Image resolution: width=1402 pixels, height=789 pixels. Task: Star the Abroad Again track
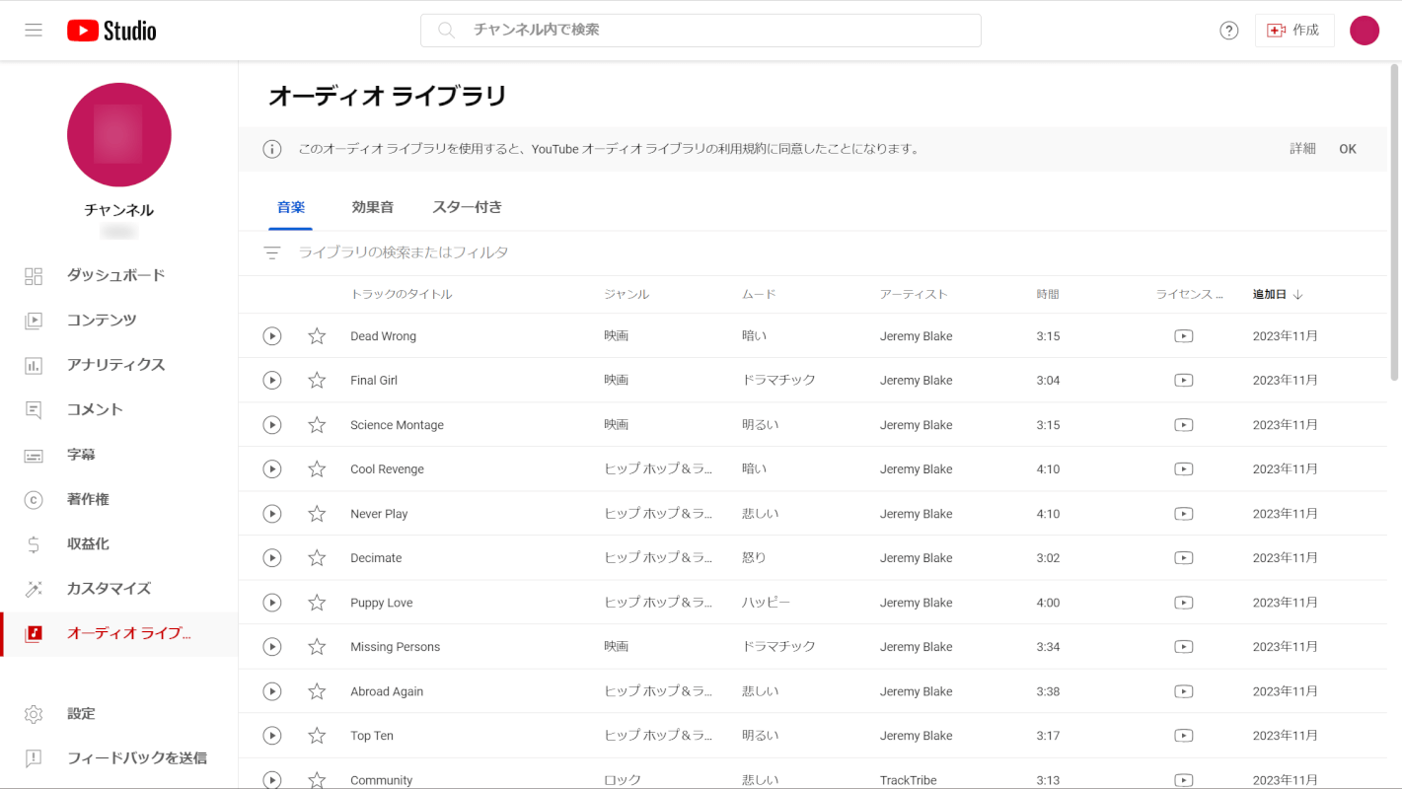point(317,691)
